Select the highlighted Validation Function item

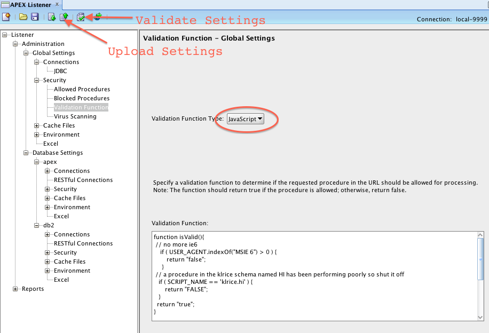tap(81, 107)
